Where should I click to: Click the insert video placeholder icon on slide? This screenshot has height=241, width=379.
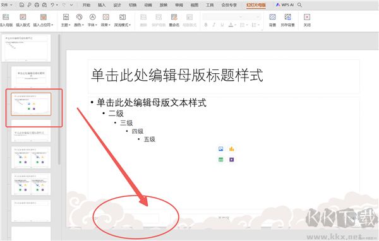[232, 160]
